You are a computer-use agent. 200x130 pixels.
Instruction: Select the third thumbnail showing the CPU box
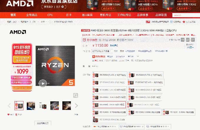click(43, 105)
